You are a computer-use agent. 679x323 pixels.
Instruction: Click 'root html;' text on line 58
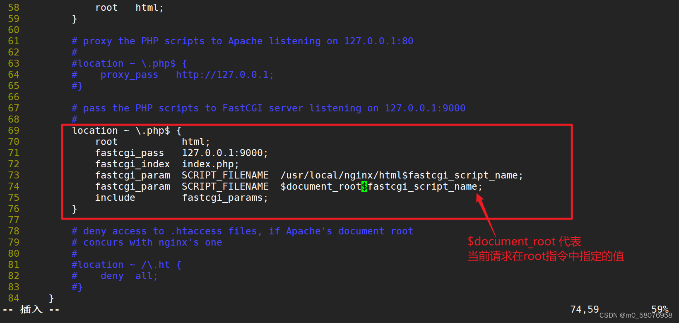pos(130,7)
